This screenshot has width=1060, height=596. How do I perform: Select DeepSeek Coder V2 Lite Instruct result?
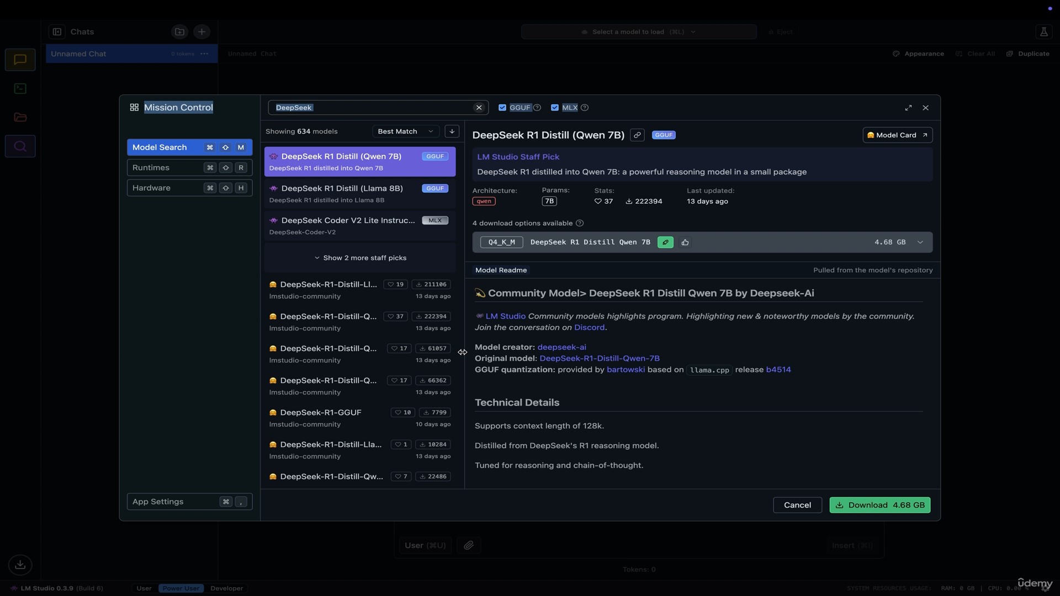pos(360,226)
